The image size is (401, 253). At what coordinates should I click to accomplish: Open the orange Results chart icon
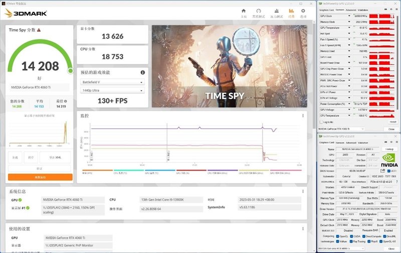291,11
